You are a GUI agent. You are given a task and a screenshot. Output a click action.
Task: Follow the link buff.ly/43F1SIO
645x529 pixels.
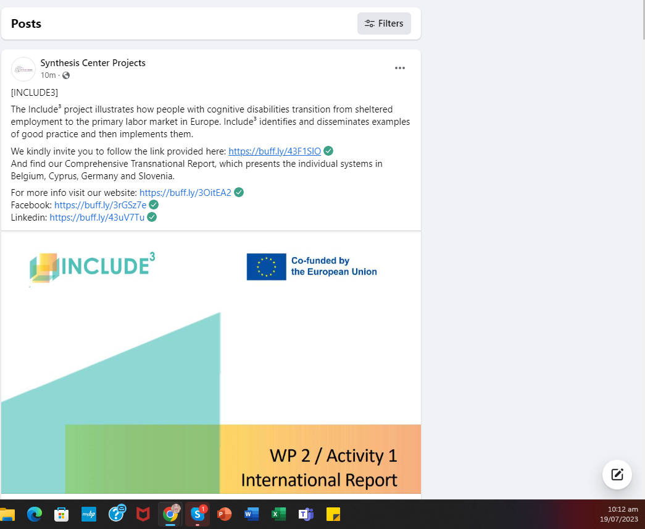coord(275,151)
